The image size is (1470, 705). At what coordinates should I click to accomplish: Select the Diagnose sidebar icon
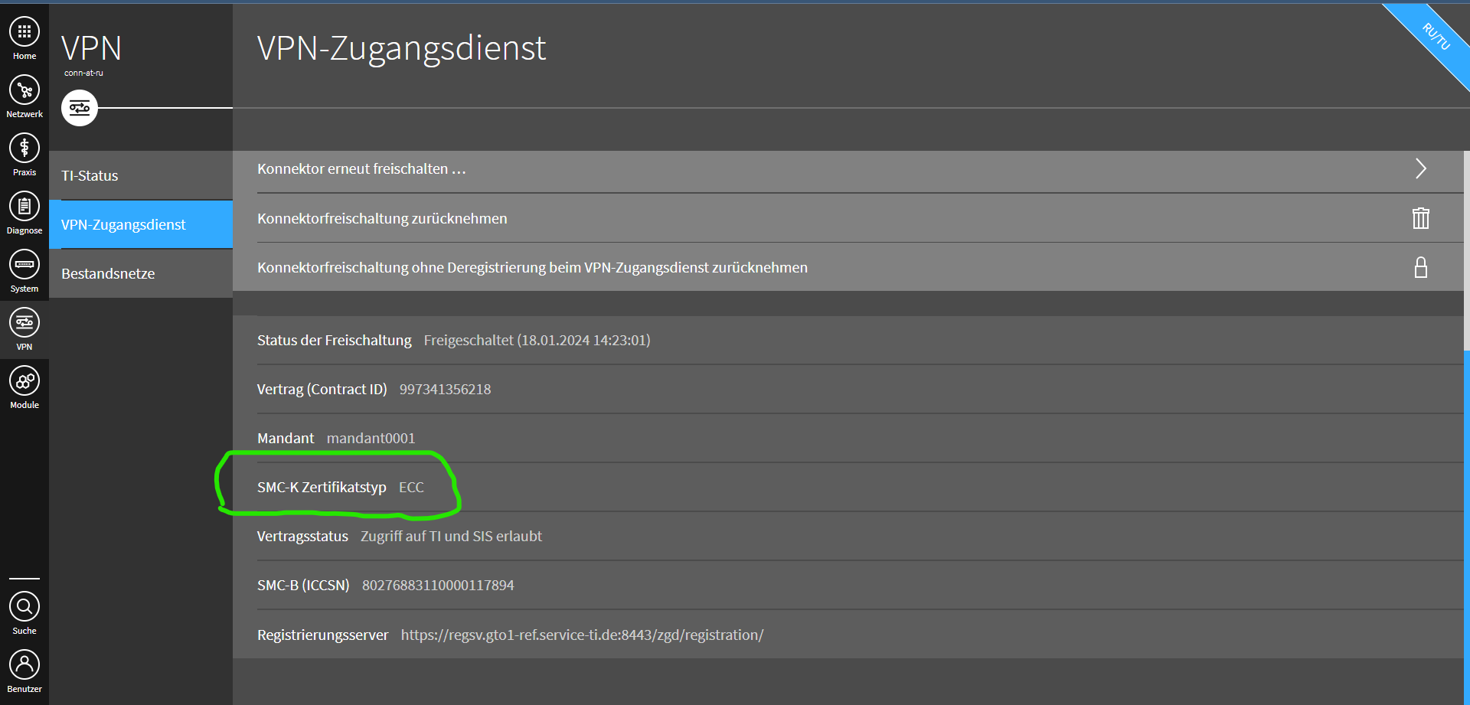pyautogui.click(x=24, y=207)
